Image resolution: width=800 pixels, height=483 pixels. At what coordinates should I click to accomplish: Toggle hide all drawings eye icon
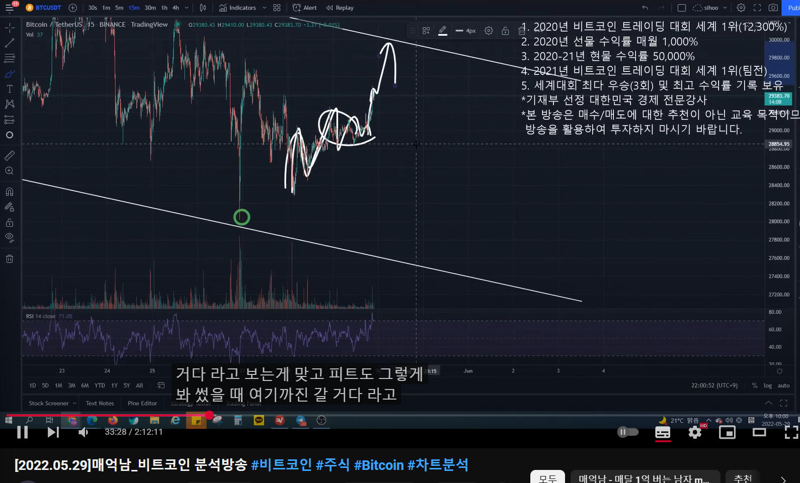pos(10,238)
